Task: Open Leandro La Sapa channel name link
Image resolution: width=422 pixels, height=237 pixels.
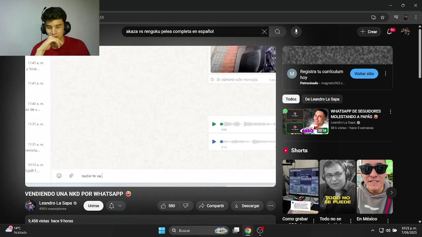Action: (x=55, y=203)
